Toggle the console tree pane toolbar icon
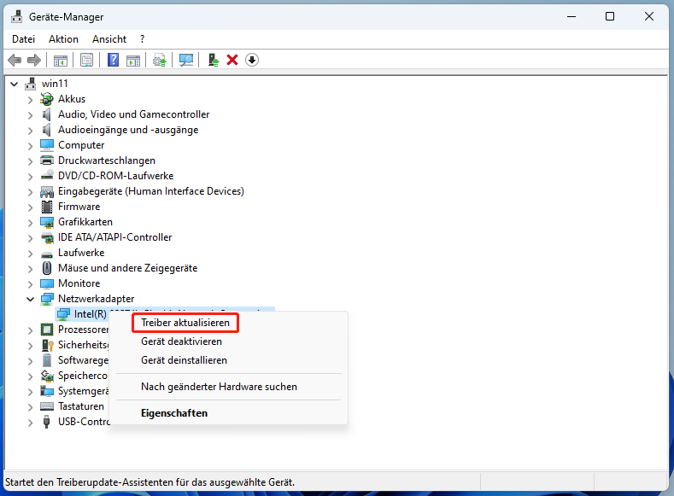The height and width of the screenshot is (496, 674). click(x=60, y=60)
